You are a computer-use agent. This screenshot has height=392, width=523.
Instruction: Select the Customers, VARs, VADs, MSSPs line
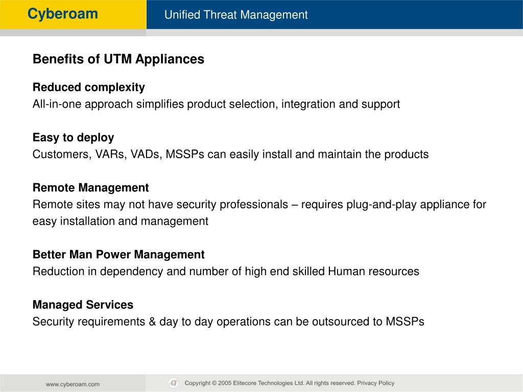[230, 154]
